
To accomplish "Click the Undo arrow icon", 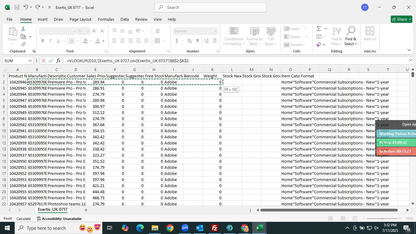I will coord(26,7).
